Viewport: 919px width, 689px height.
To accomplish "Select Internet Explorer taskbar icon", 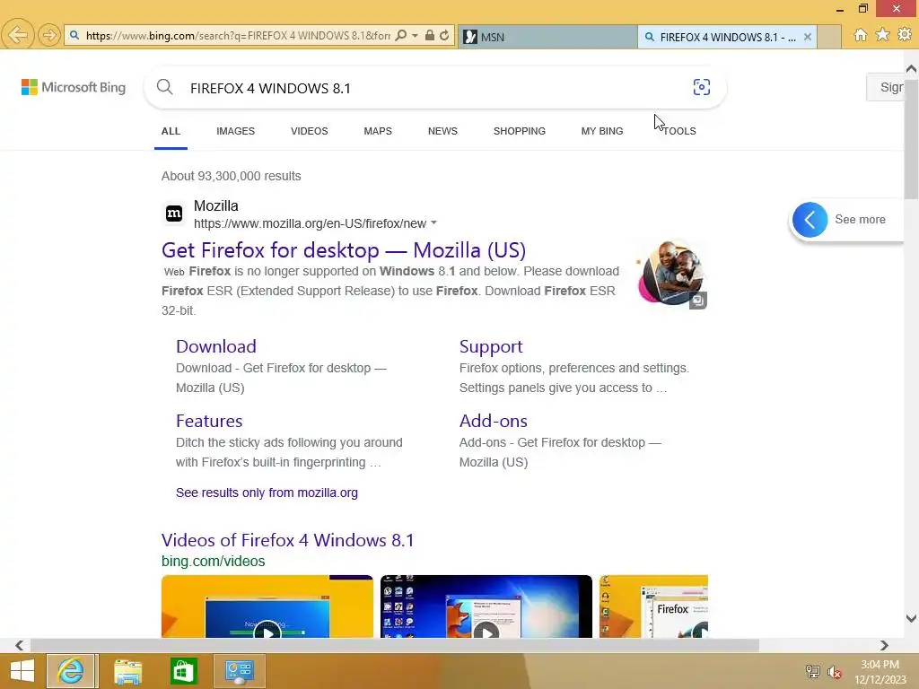I will [x=71, y=671].
